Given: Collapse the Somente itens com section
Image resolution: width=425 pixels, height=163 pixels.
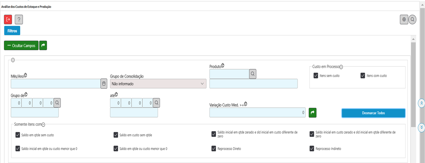Looking at the screenshot, I should tap(43, 124).
